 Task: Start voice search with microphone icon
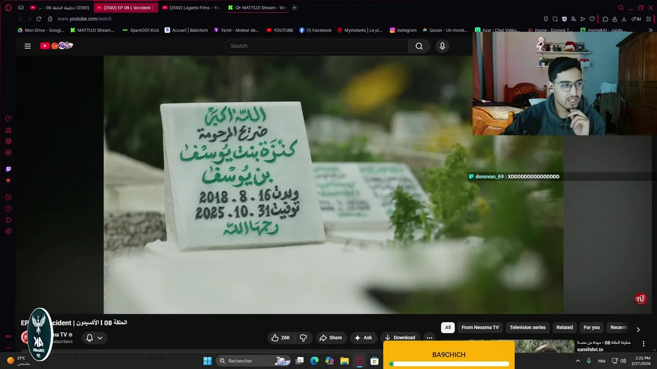point(442,46)
